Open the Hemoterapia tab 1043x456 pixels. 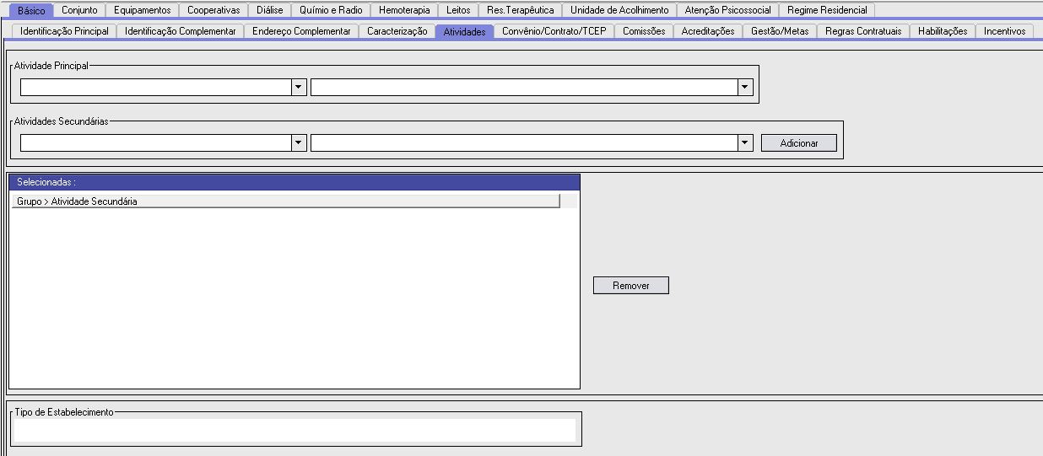(404, 10)
